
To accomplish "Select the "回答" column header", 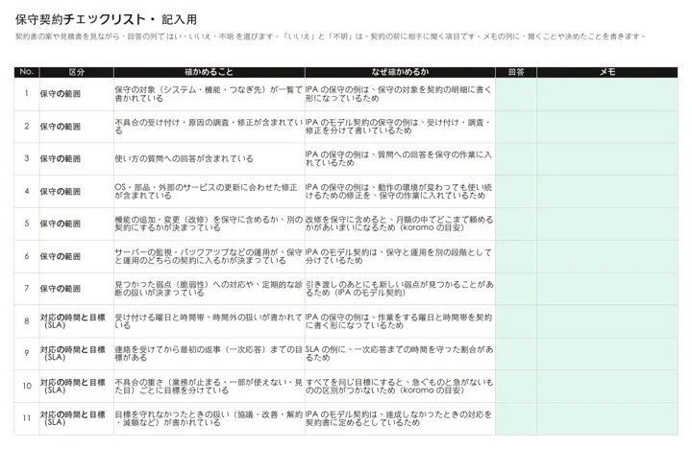I will 516,72.
